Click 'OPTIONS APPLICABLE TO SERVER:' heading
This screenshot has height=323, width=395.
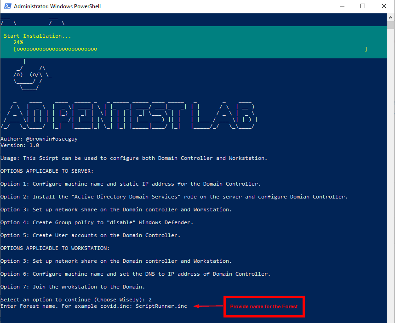pyautogui.click(x=47, y=171)
